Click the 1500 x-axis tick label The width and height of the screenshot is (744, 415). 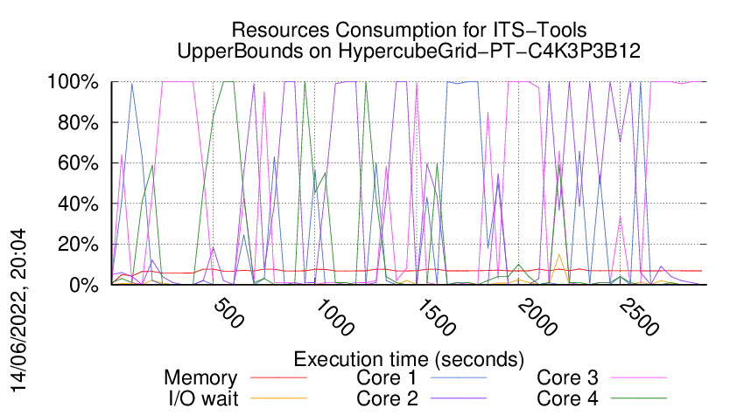pyautogui.click(x=437, y=317)
